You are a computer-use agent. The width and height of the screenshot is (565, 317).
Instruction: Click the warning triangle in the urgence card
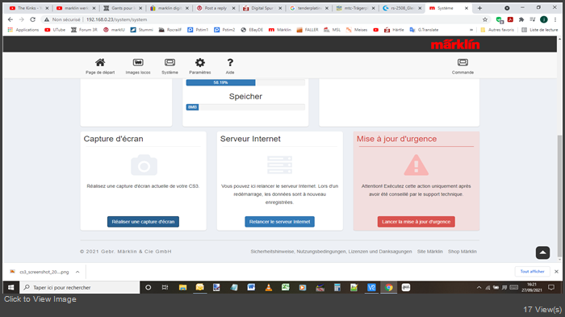tap(416, 165)
